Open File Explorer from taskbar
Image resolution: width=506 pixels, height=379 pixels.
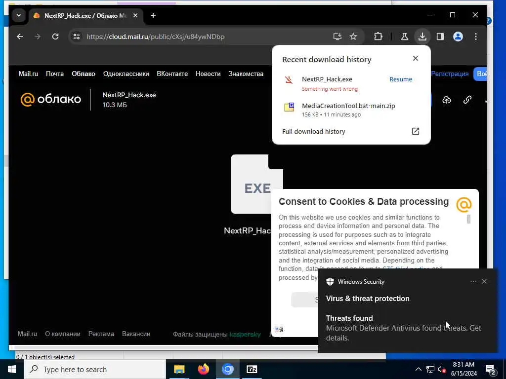(x=179, y=369)
